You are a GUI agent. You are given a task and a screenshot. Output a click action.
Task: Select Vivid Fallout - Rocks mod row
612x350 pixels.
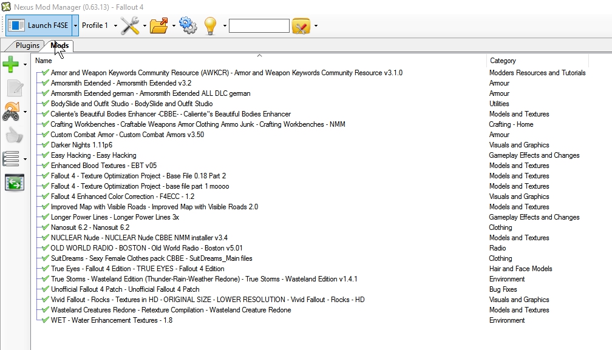(x=208, y=300)
